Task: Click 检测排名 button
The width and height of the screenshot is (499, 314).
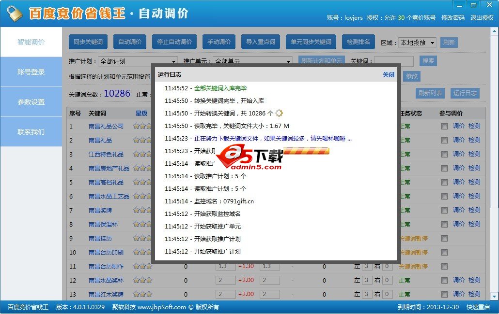Action: pyautogui.click(x=359, y=42)
